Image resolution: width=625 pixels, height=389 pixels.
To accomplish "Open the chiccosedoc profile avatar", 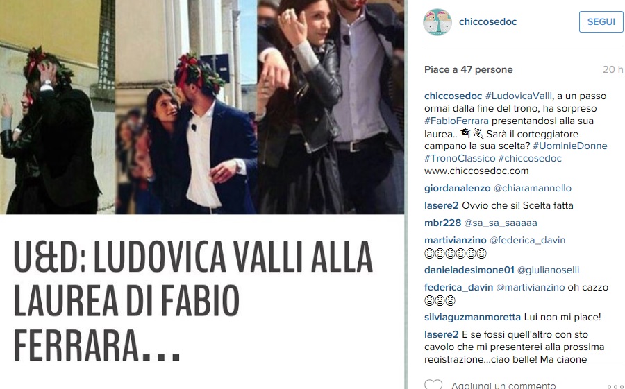I will pyautogui.click(x=437, y=22).
